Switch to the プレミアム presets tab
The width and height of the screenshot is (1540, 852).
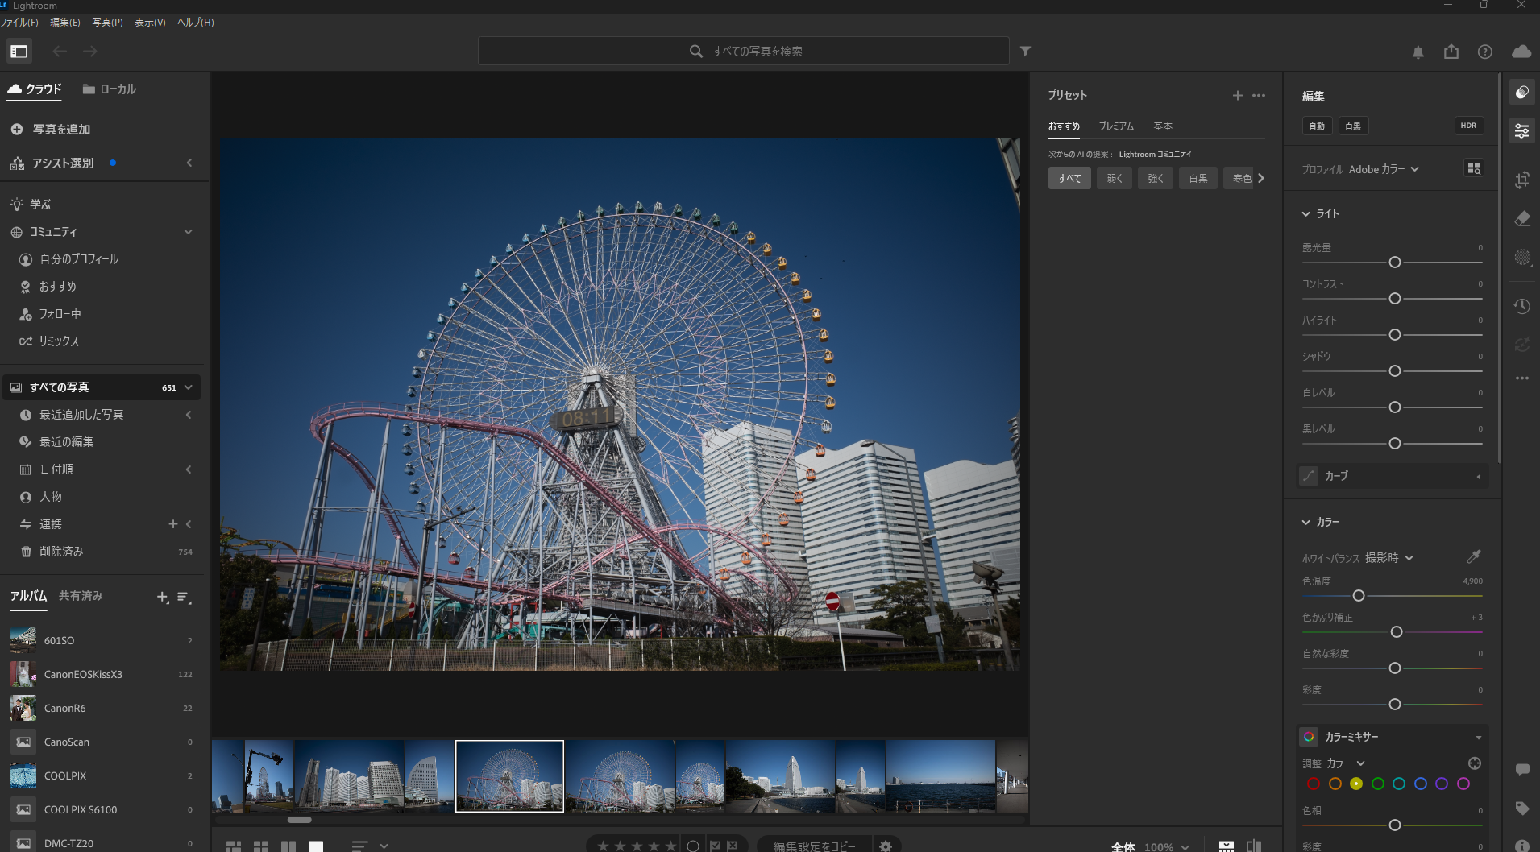1116,126
